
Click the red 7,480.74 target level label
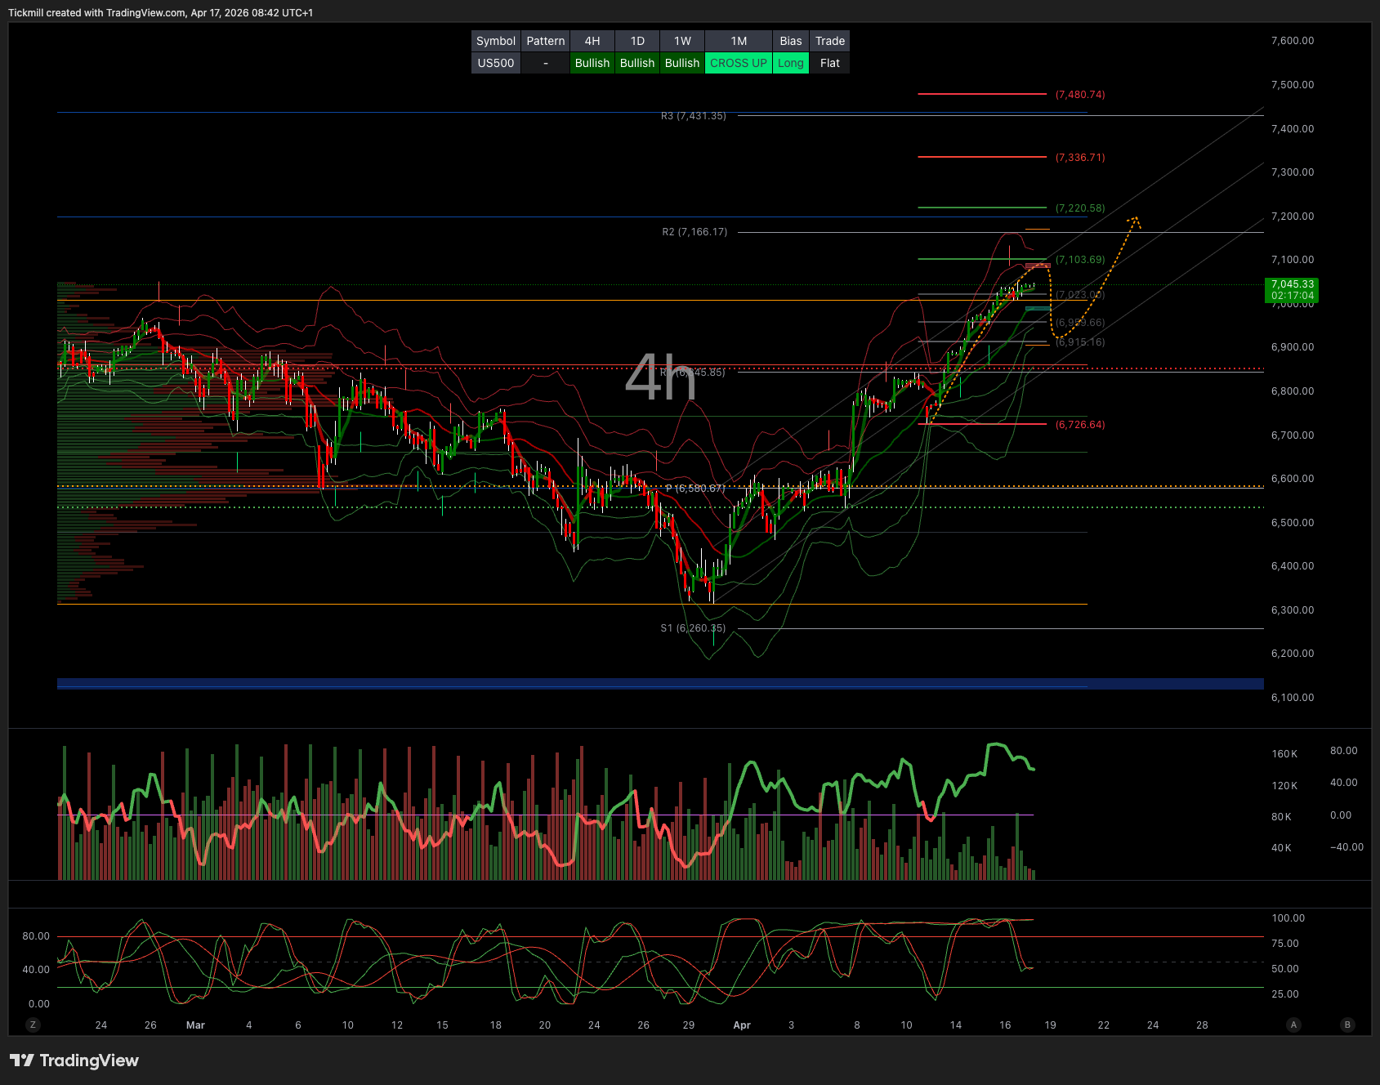[x=1079, y=95]
